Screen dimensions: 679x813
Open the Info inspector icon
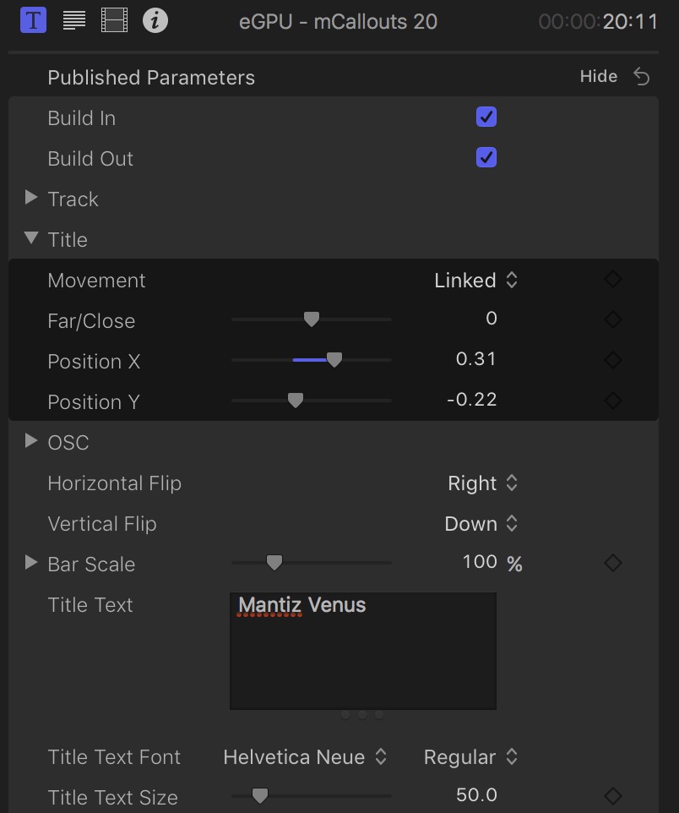[155, 19]
